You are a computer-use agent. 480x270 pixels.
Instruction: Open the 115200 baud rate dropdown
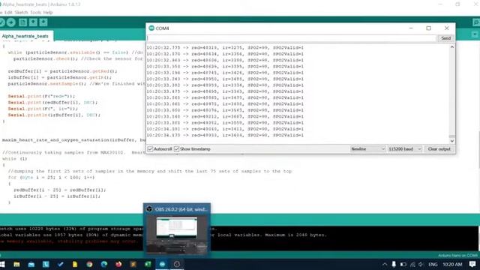click(405, 149)
